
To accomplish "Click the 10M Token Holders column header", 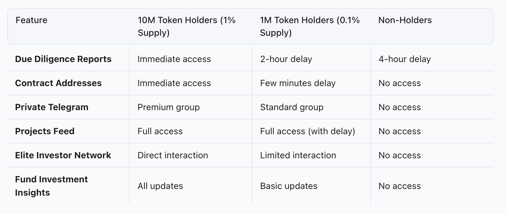I will coord(186,26).
